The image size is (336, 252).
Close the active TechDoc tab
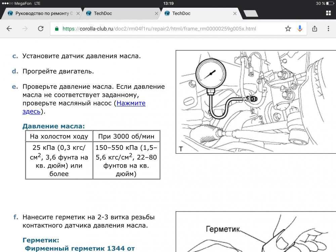click(x=235, y=13)
